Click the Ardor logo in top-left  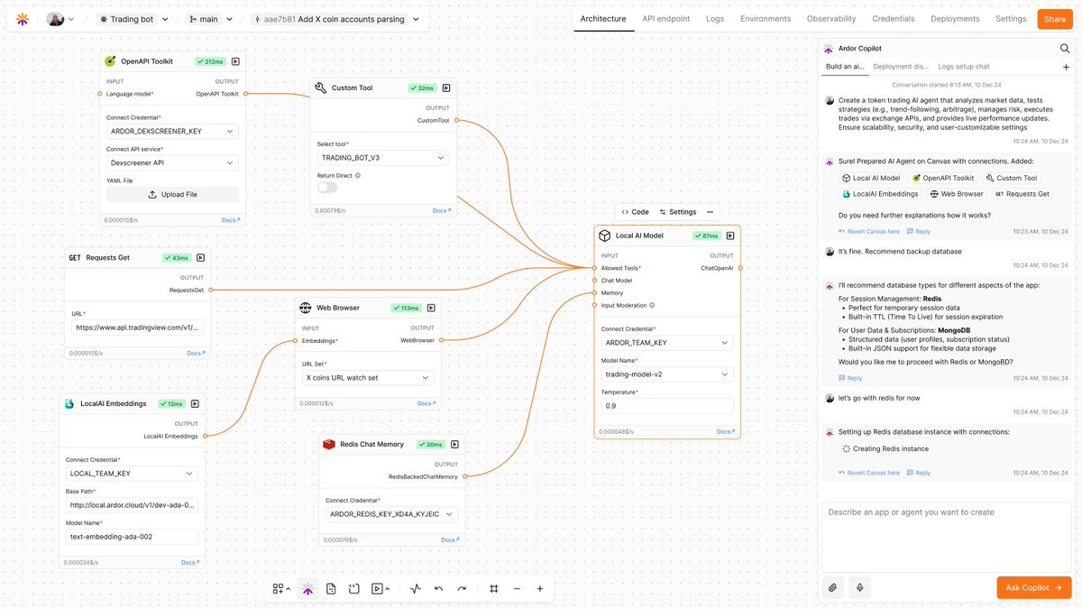click(22, 19)
